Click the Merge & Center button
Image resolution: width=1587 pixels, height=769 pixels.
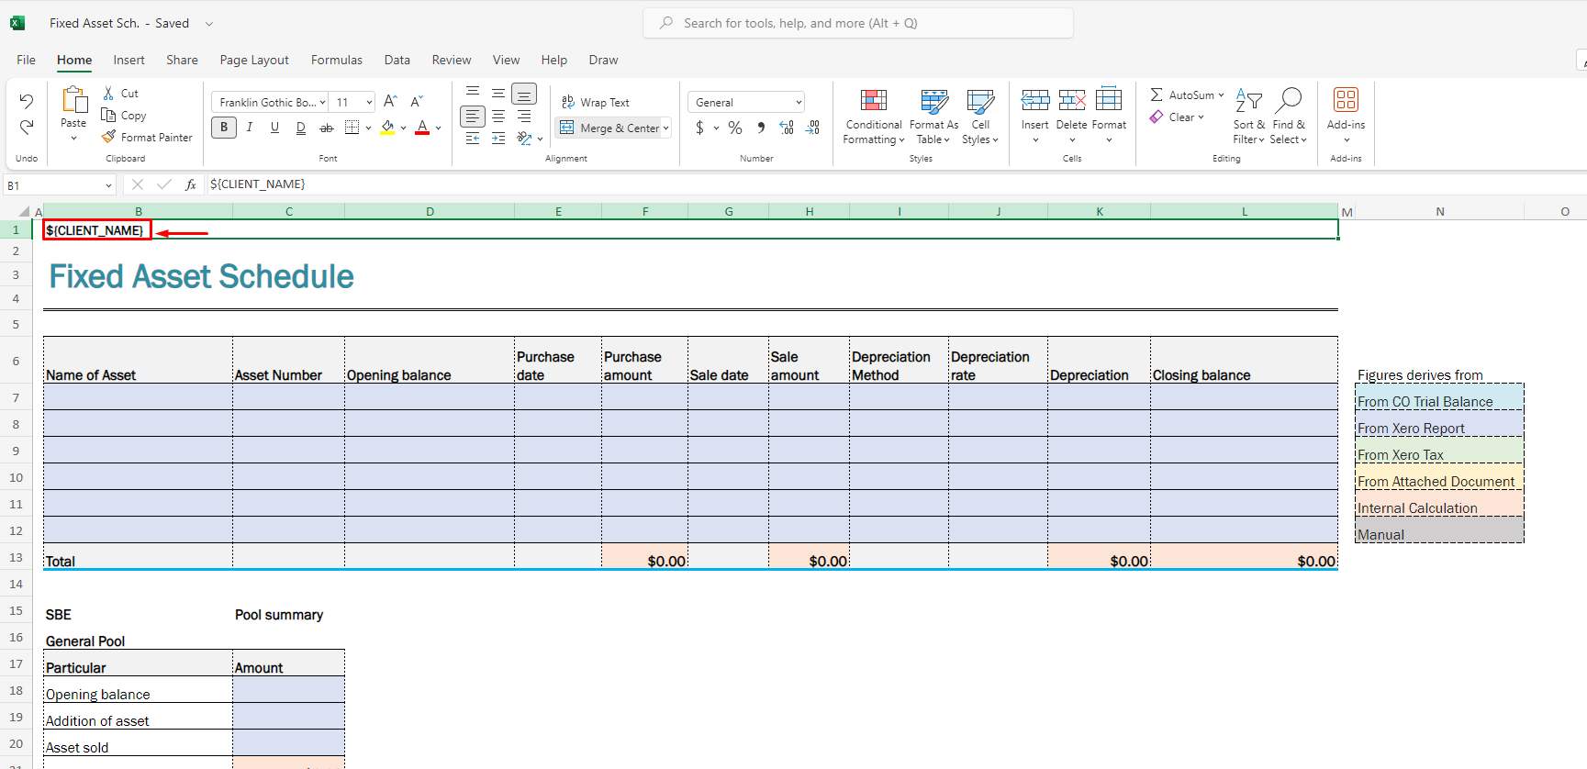click(609, 128)
